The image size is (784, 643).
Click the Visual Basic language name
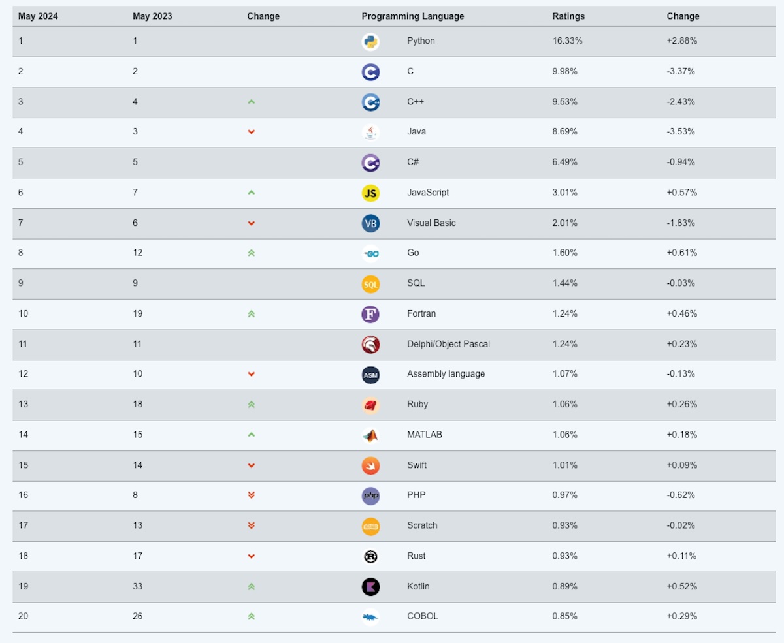pos(431,223)
